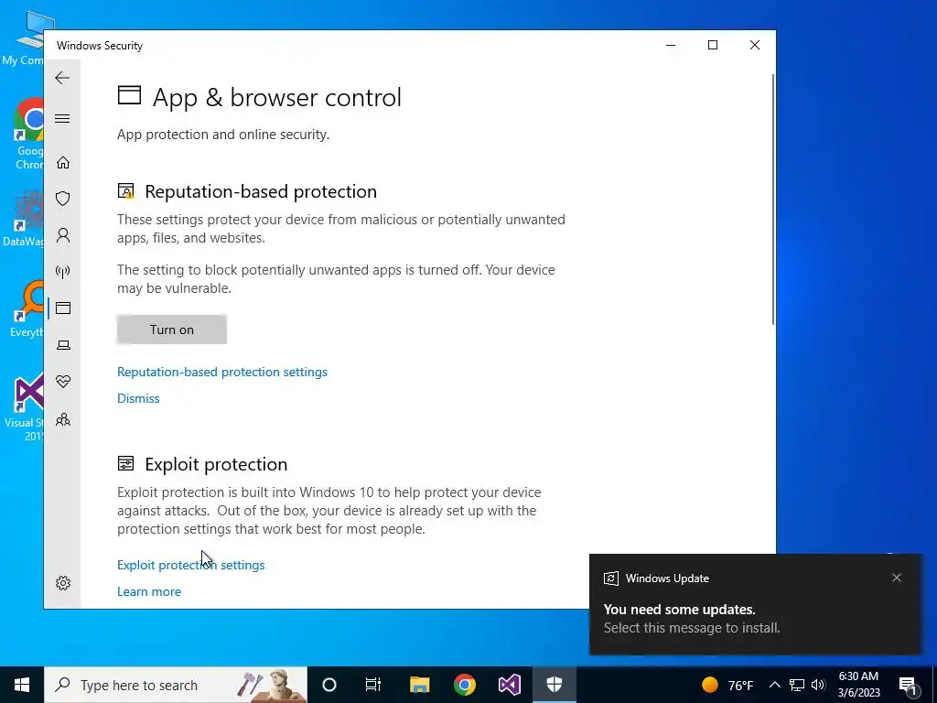The image size is (937, 703).
Task: Open the Windows Start menu
Action: click(22, 685)
